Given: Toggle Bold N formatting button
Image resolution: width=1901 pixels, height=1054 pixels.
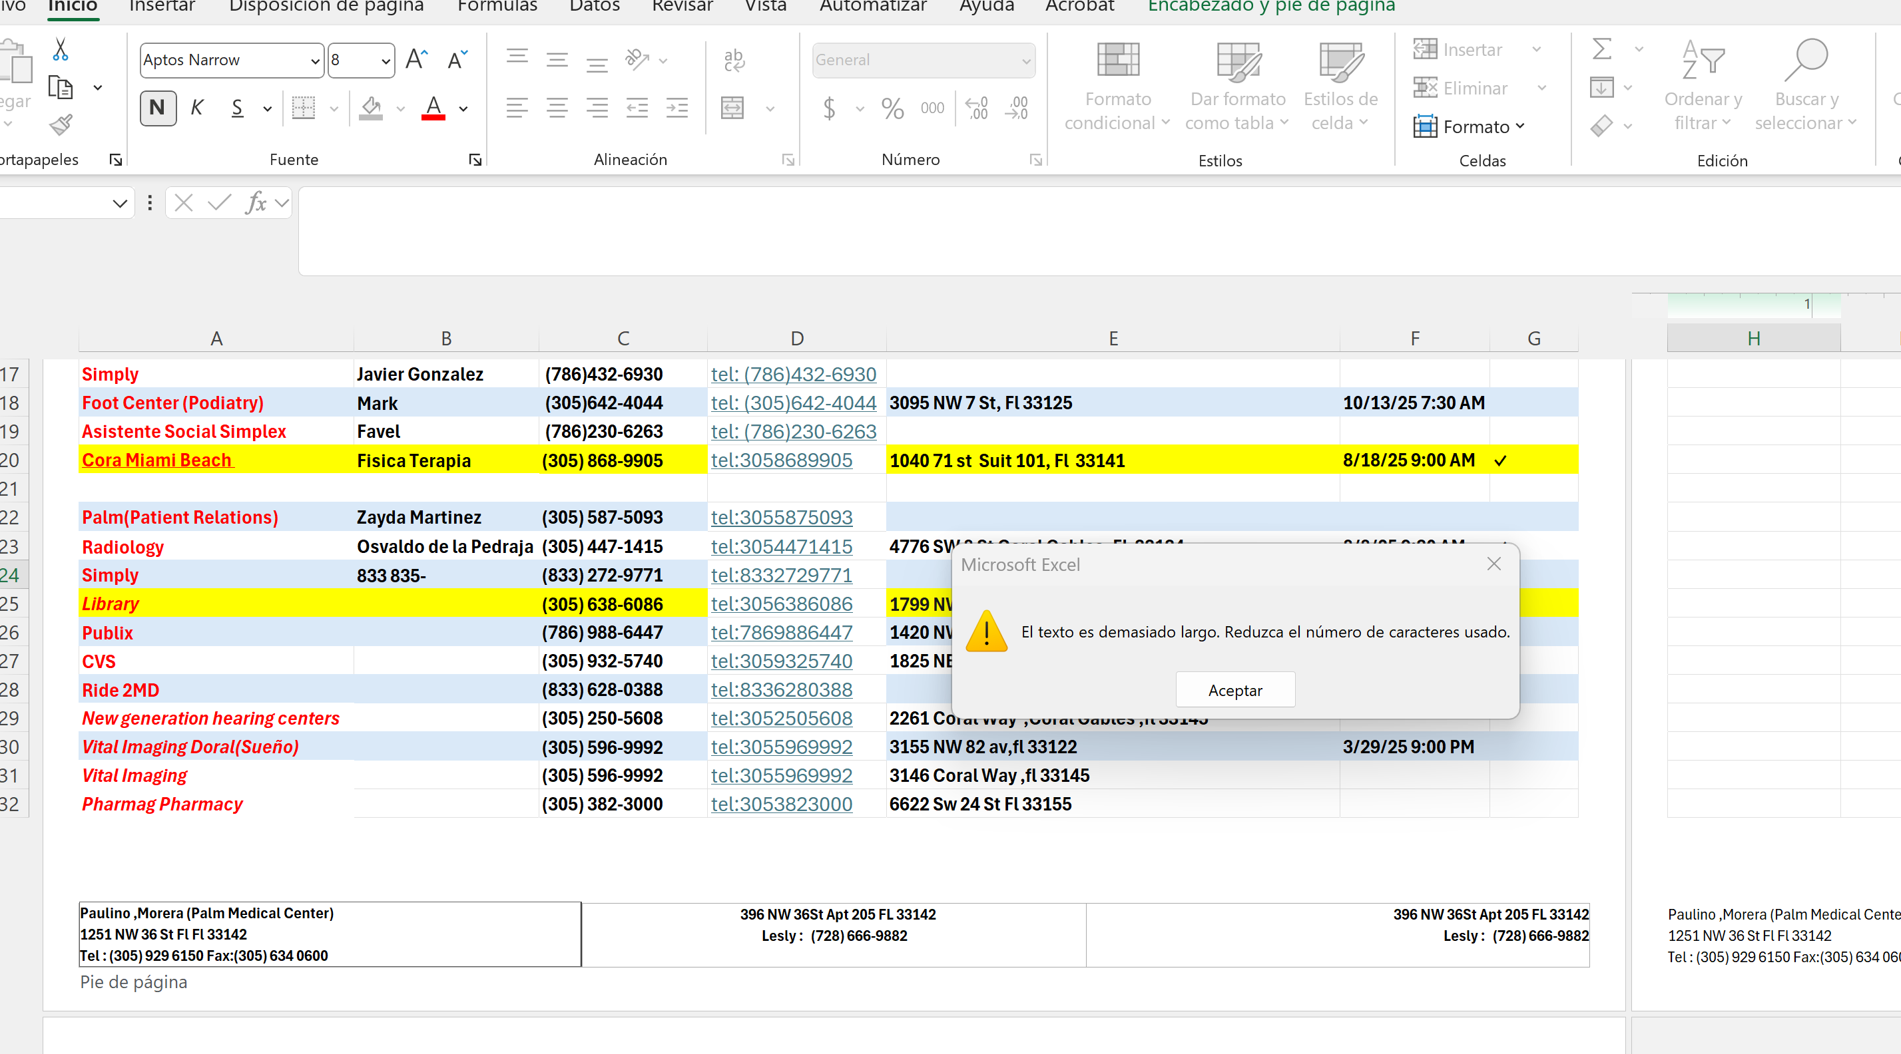Looking at the screenshot, I should tap(157, 108).
